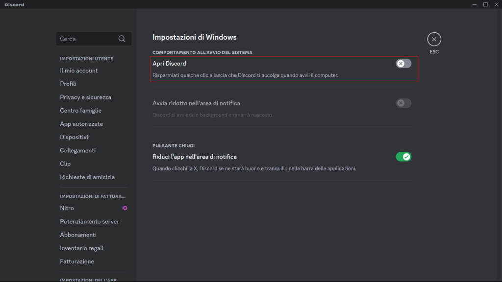The image size is (502, 282).
Task: Click the 'Quando clicchi la X' description text
Action: click(x=254, y=168)
